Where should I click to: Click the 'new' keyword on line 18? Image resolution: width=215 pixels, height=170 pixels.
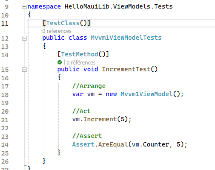(x=111, y=94)
